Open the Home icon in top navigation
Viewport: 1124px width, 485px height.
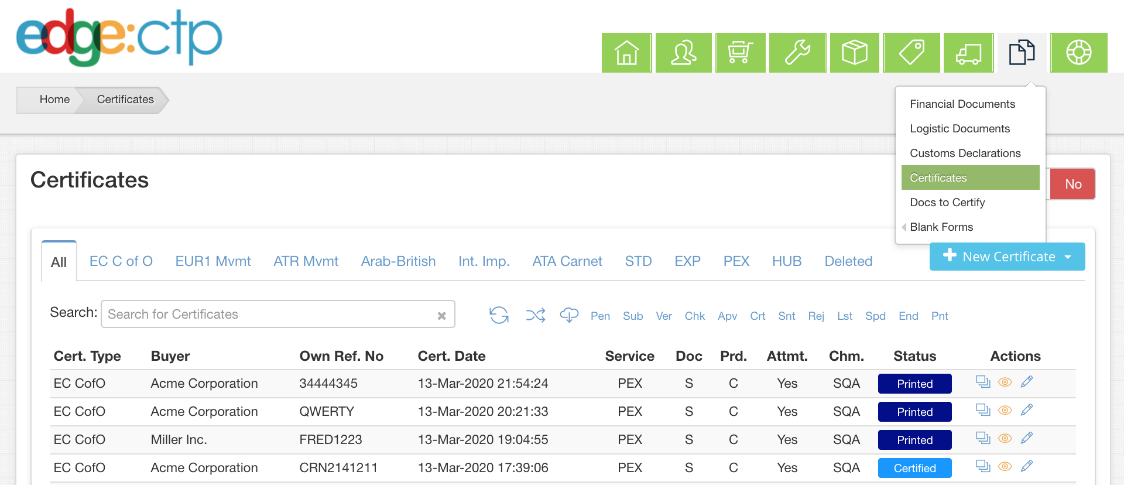point(626,53)
